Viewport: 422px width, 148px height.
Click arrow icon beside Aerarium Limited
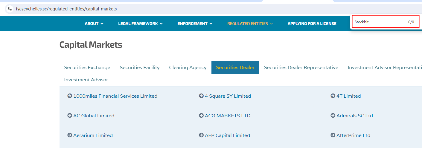click(x=70, y=135)
